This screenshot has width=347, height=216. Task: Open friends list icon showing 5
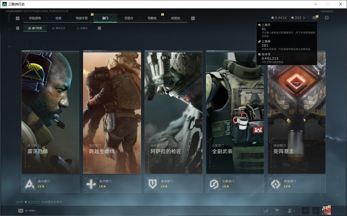coord(291,211)
